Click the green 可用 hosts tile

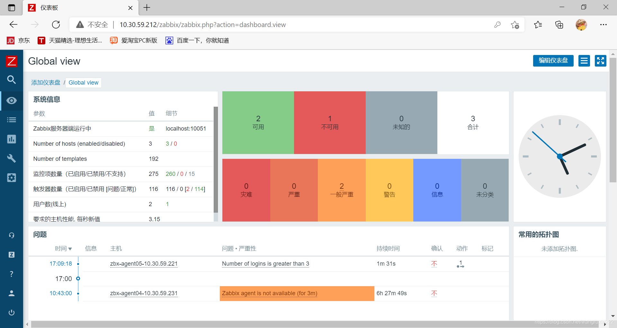coord(258,123)
